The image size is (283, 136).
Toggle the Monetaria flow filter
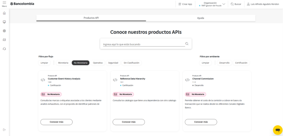(x=63, y=63)
